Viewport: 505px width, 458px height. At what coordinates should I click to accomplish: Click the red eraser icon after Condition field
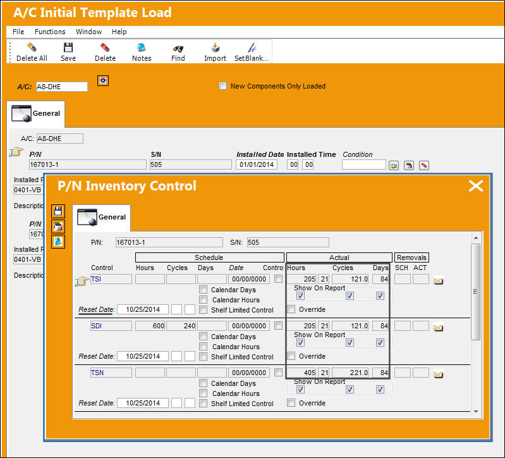pyautogui.click(x=424, y=166)
